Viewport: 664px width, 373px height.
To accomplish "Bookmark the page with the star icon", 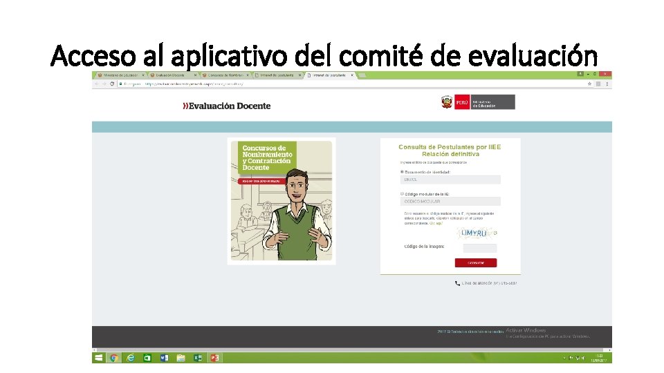I will (589, 84).
